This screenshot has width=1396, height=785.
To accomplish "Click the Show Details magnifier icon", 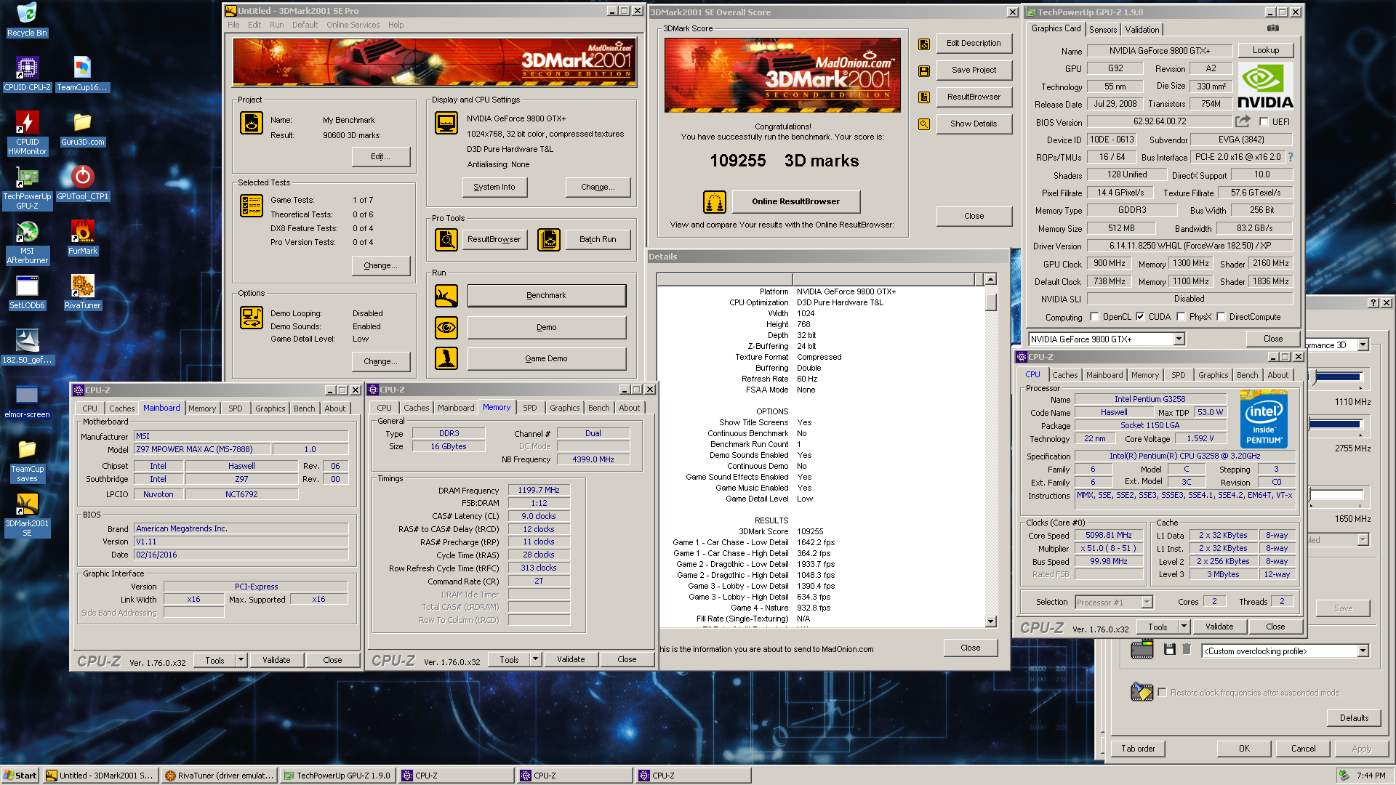I will click(924, 124).
